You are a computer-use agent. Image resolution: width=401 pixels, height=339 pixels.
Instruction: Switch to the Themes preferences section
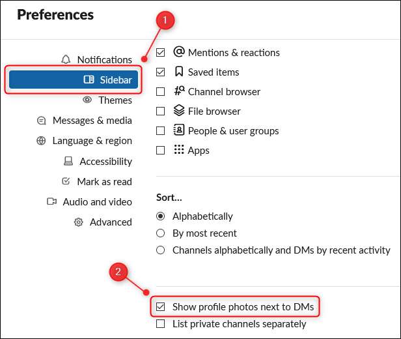(x=115, y=100)
